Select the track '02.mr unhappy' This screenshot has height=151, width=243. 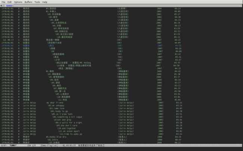[56, 106]
